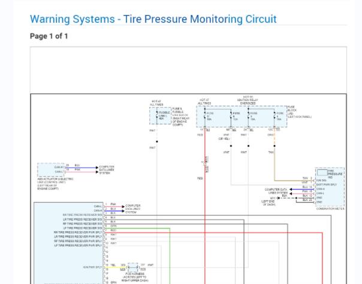Click the 'TAN' wire label below fuse block
Screen dimensions: 362x284
271,152
